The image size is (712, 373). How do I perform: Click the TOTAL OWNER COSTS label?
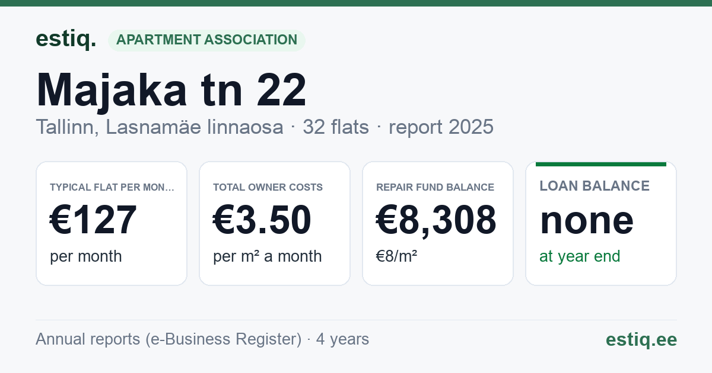[268, 187]
